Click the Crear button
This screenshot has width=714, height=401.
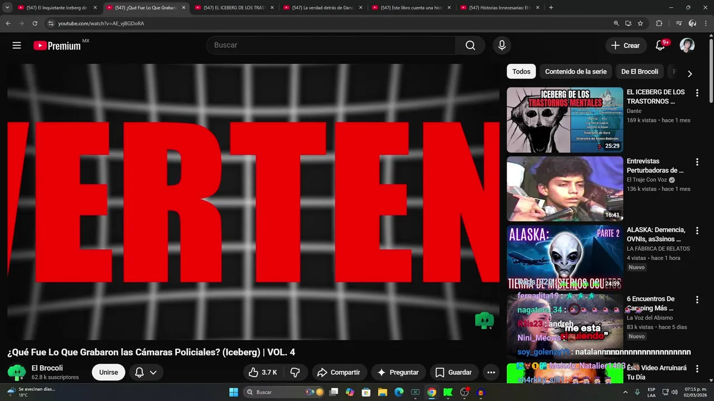626,46
